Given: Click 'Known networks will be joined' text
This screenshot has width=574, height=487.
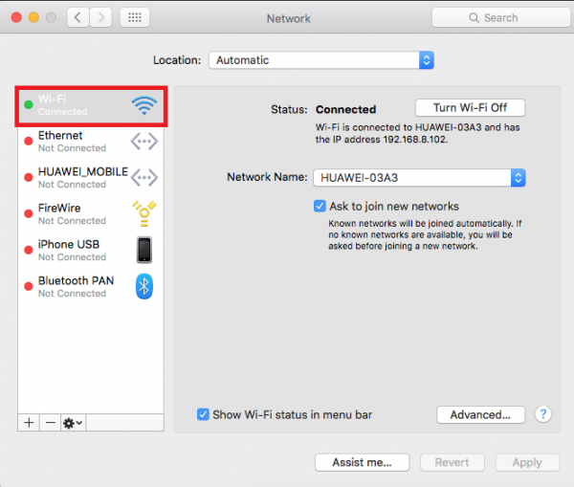Looking at the screenshot, I should click(391, 223).
